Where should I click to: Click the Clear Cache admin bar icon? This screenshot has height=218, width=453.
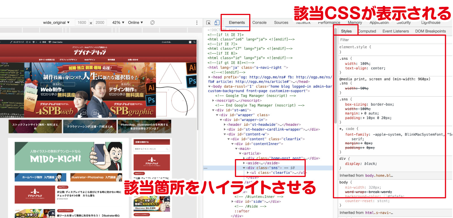pos(50,42)
